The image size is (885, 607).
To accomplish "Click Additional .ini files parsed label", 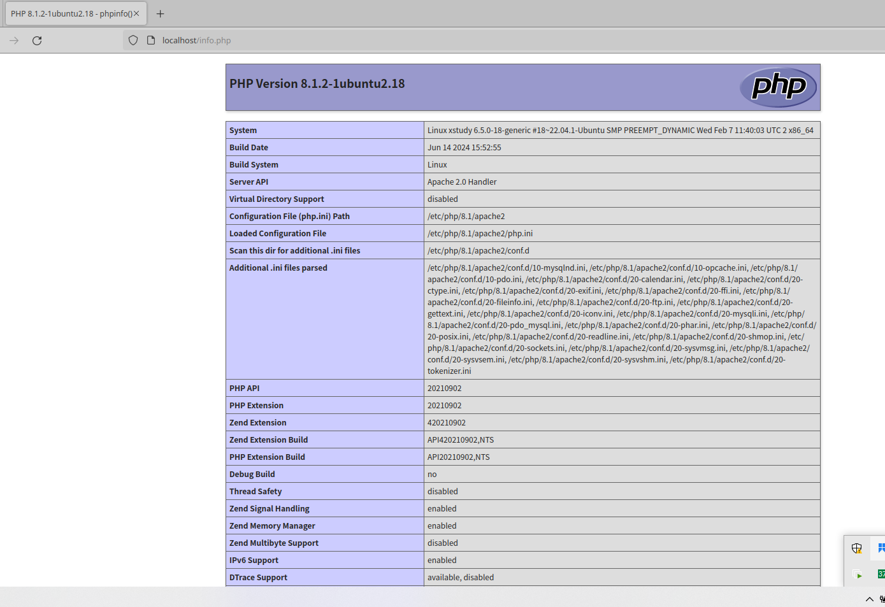I will tap(278, 268).
